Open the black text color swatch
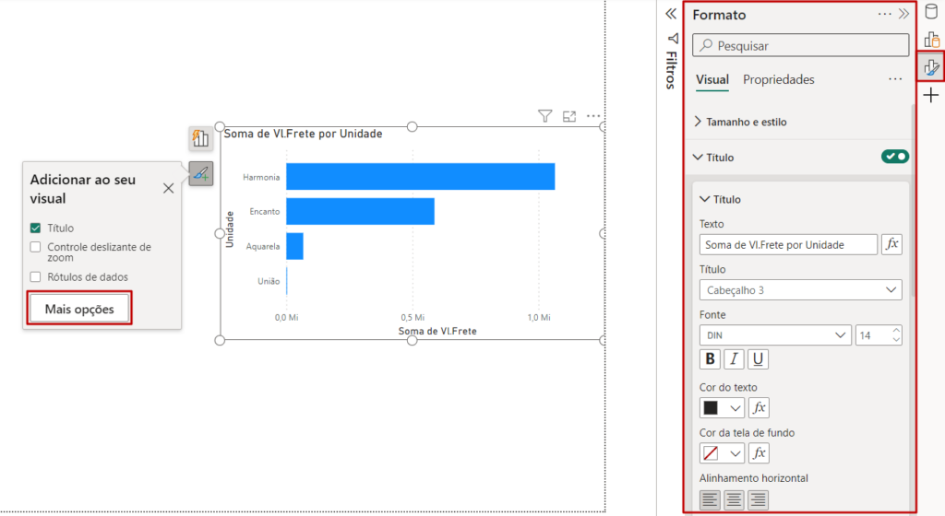The width and height of the screenshot is (945, 516). 722,407
